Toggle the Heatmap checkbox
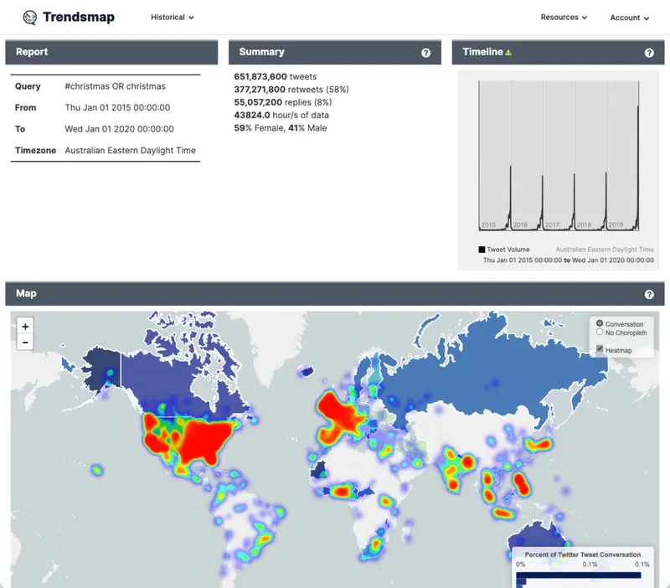The height and width of the screenshot is (588, 670). coord(599,349)
